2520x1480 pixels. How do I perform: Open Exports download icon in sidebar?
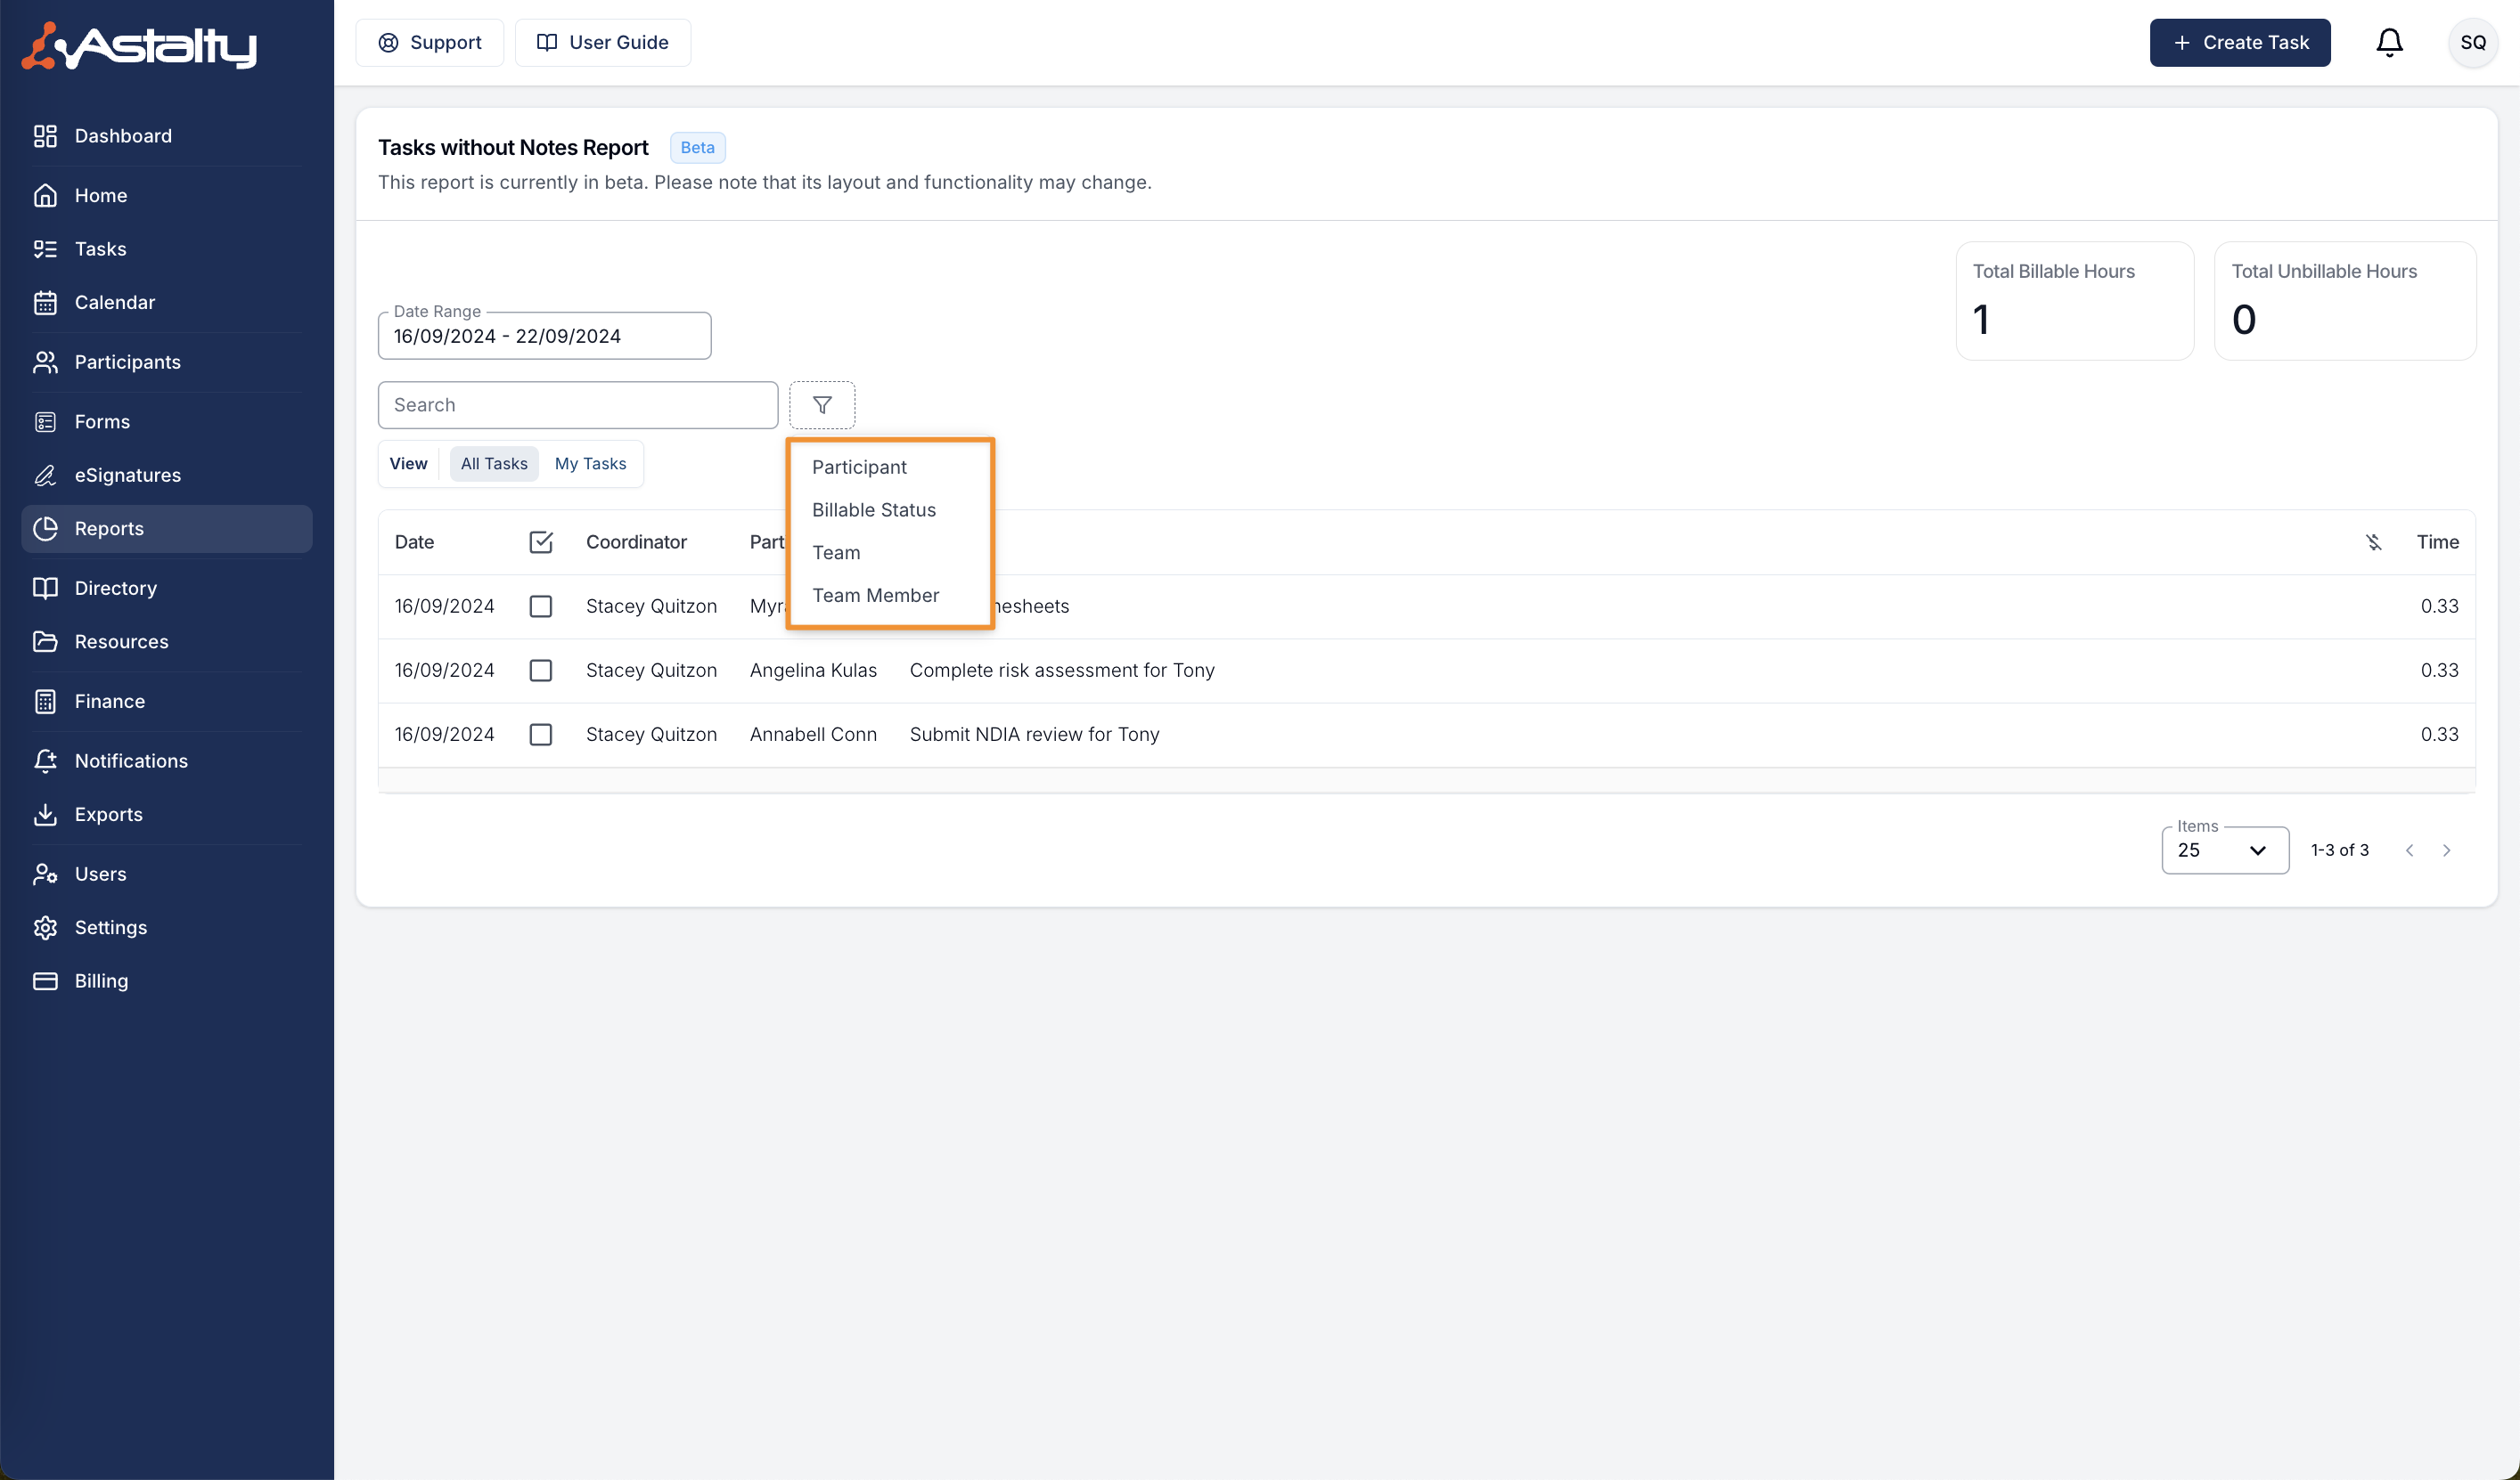(45, 815)
